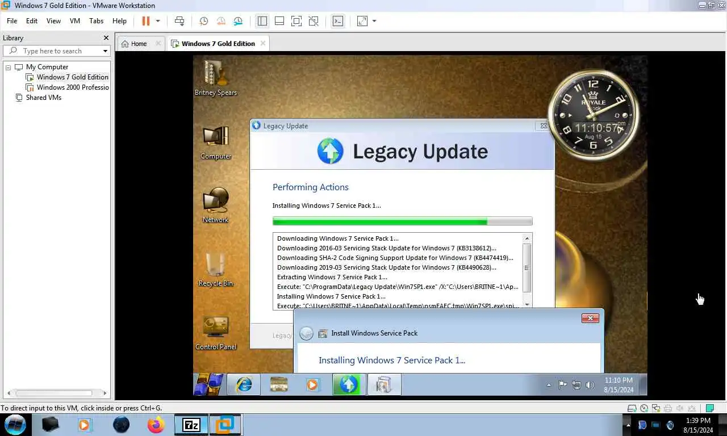Open Internet Explorer on the guest taskbar
This screenshot has width=727, height=436.
tap(244, 384)
